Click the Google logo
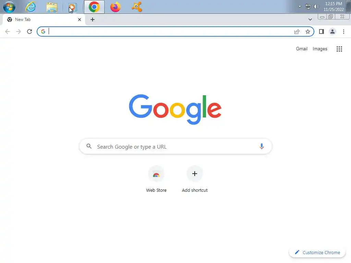The image size is (351, 263). coord(175,109)
